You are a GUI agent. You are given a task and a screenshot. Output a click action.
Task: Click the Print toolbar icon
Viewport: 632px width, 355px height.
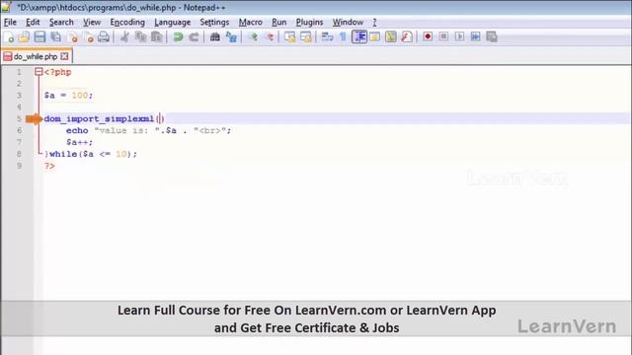pyautogui.click(x=104, y=37)
